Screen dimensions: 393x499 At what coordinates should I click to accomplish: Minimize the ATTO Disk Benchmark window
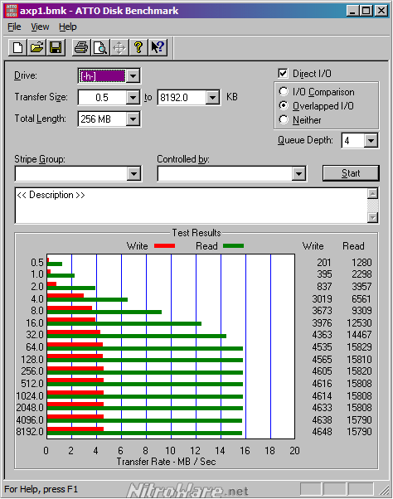[x=352, y=11]
